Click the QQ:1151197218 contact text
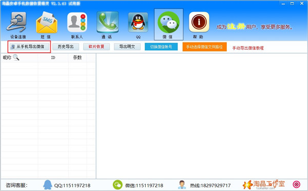The width and height of the screenshot is (308, 191). pyautogui.click(x=72, y=185)
